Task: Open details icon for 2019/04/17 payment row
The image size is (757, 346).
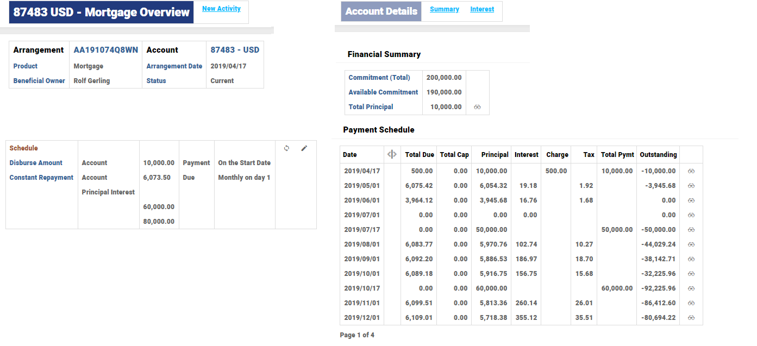Action: coord(691,171)
